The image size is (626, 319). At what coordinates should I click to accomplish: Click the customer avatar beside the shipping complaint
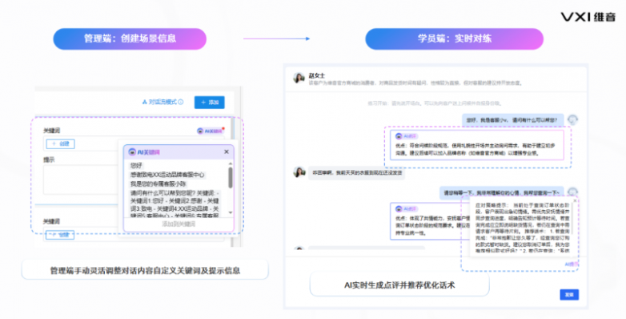pyautogui.click(x=299, y=172)
